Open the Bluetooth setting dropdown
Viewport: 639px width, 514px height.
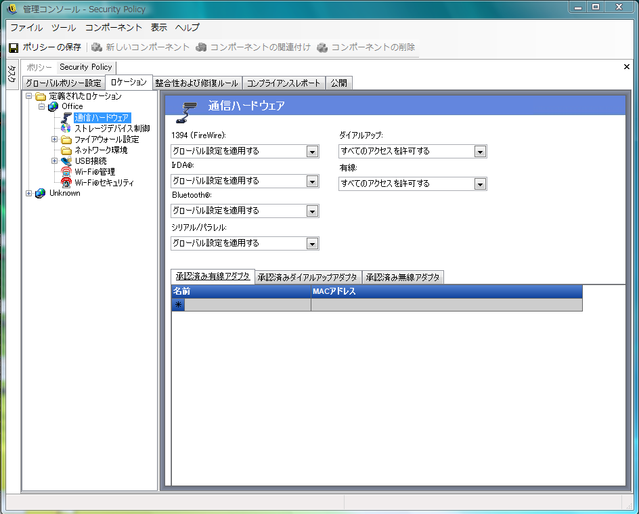312,211
